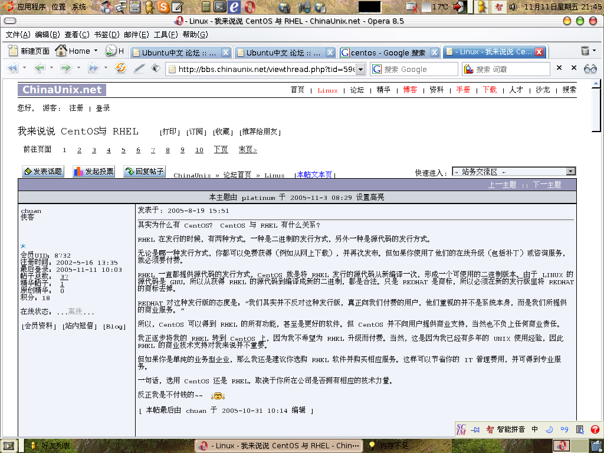604x453 pixels.
Task: Click the Show Desktop button in the bottom panel
Action: coord(8,446)
